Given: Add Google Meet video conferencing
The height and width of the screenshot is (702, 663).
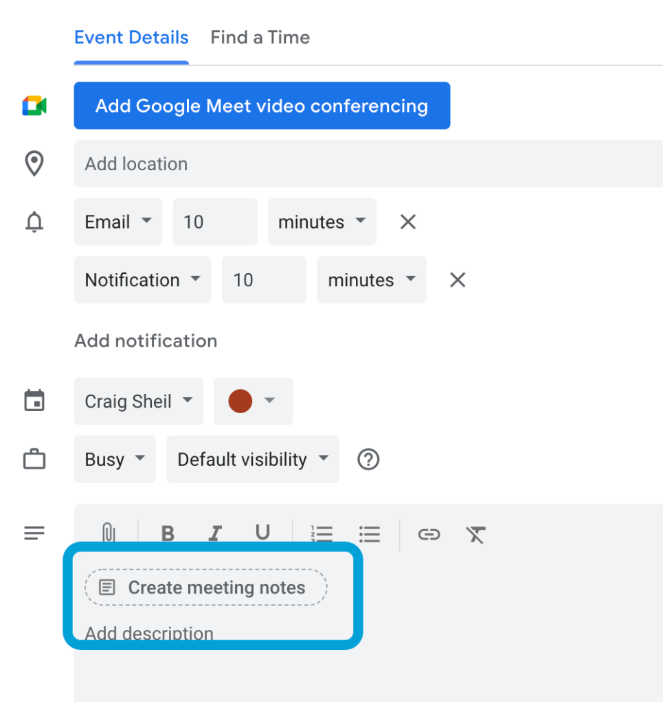Looking at the screenshot, I should click(x=262, y=106).
